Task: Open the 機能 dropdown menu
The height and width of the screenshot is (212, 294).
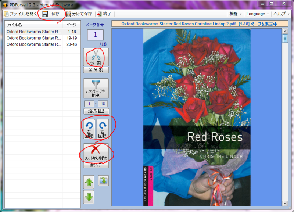Action: (236, 14)
